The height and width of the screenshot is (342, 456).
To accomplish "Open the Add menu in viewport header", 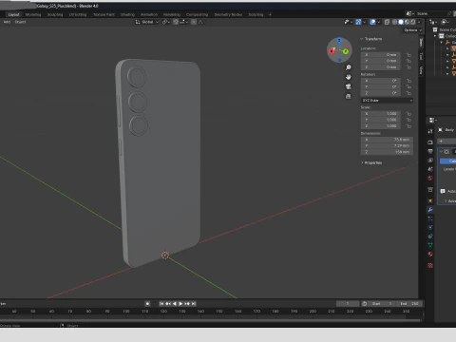I will (x=7, y=22).
